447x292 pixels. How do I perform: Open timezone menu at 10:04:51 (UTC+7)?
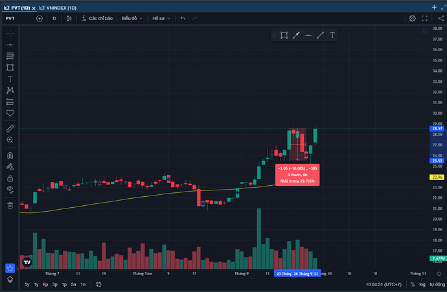tap(384, 284)
